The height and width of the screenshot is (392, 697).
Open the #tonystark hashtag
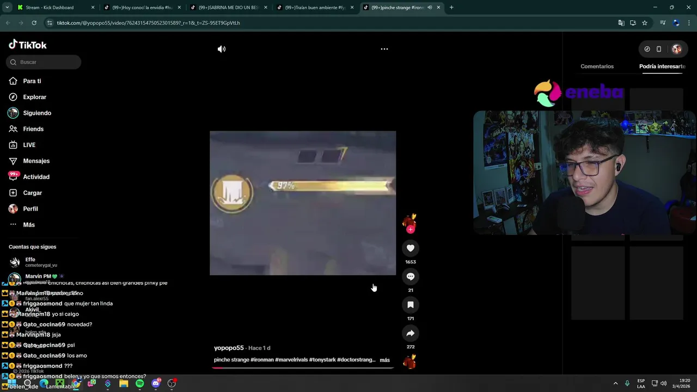(x=322, y=360)
